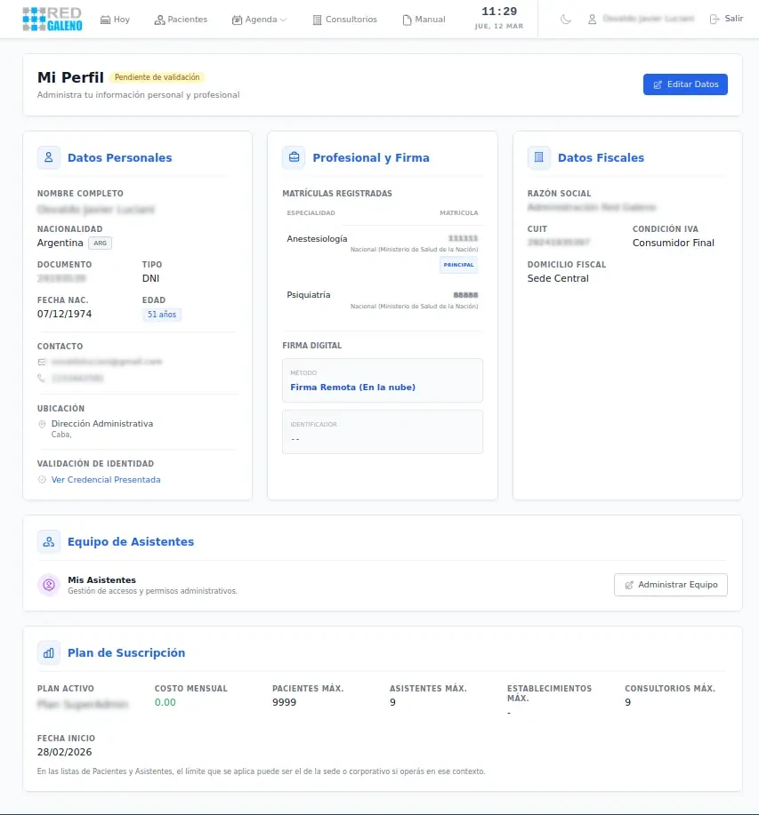Click the Plan de Suscripción chart icon
759x815 pixels.
tap(49, 653)
